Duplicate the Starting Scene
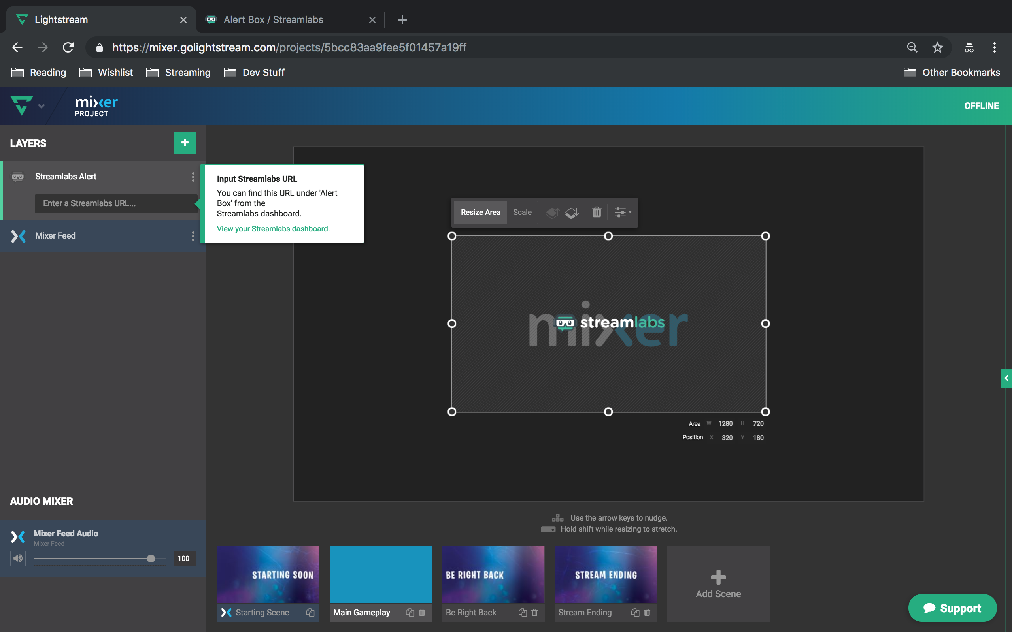This screenshot has height=632, width=1012. click(310, 612)
